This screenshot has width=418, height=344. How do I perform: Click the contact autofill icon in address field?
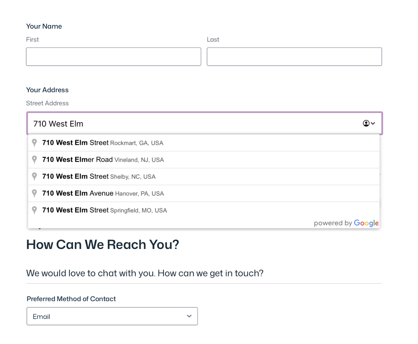pyautogui.click(x=366, y=123)
